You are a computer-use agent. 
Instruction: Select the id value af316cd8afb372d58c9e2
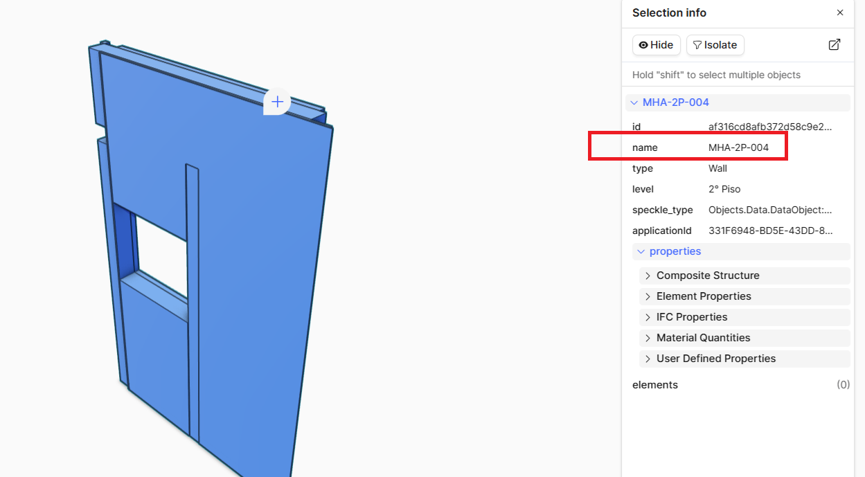tap(770, 127)
